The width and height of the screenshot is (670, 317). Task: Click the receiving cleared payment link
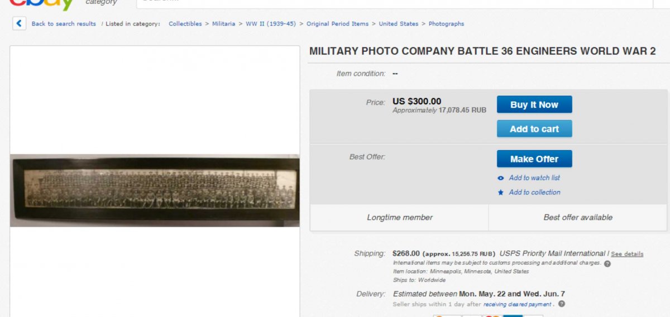pyautogui.click(x=518, y=305)
